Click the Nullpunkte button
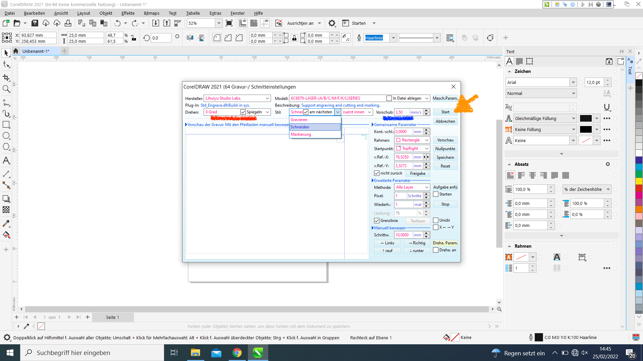This screenshot has height=361, width=643. pos(445,149)
